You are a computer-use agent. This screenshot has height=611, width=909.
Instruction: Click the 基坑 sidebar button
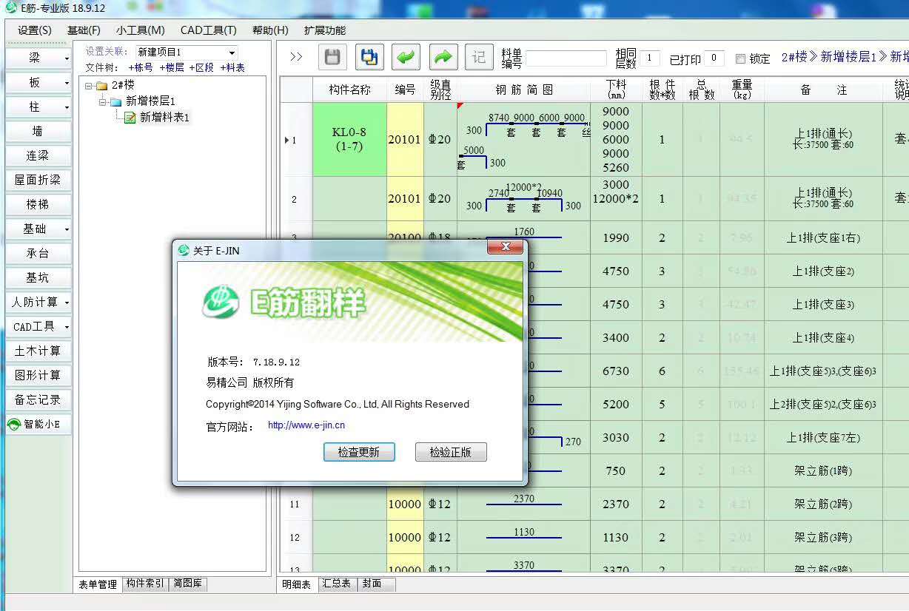(38, 278)
